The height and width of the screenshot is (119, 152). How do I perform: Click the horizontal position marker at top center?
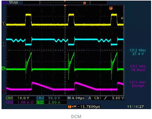coord(65,6)
